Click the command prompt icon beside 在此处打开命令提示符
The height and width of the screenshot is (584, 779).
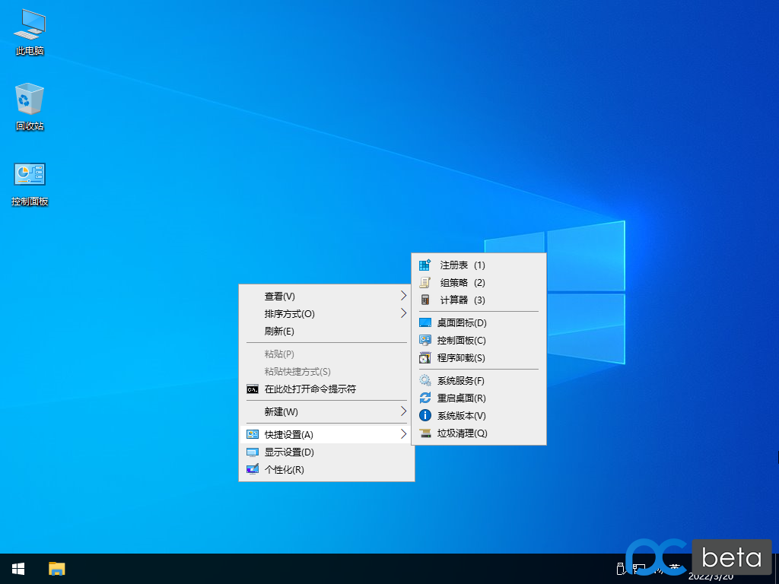coord(253,389)
